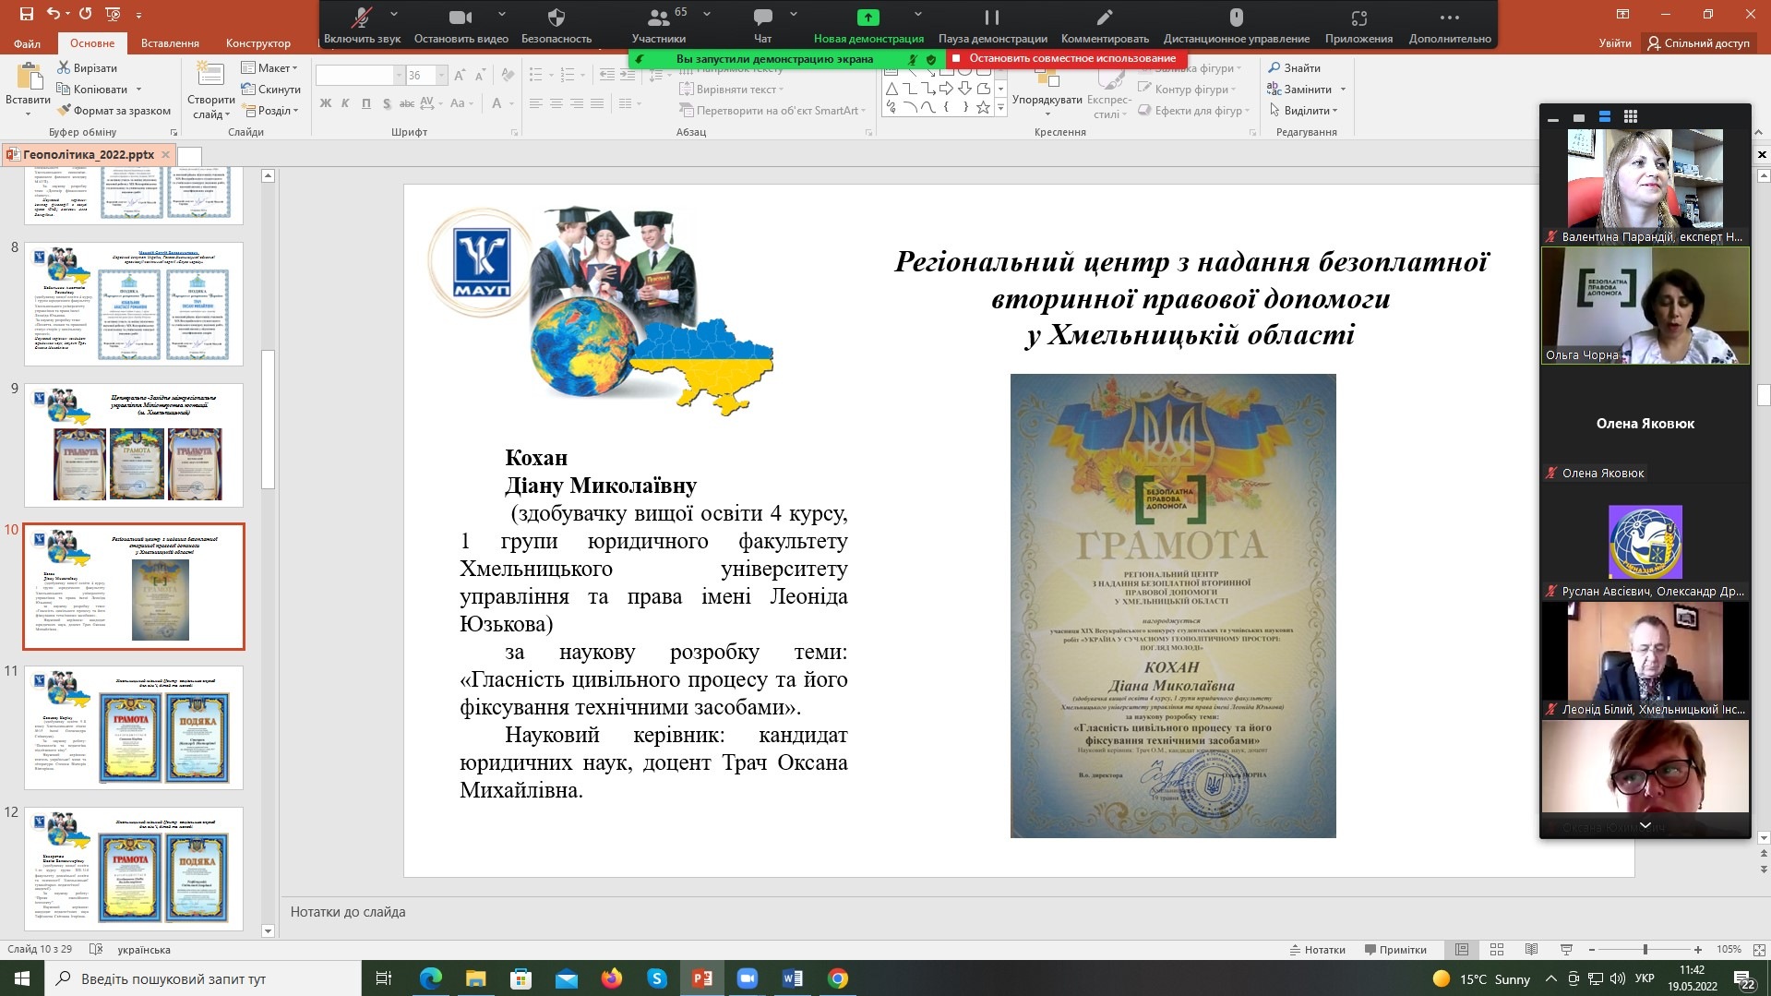Open the font size dropdown
The image size is (1771, 996).
point(441,76)
